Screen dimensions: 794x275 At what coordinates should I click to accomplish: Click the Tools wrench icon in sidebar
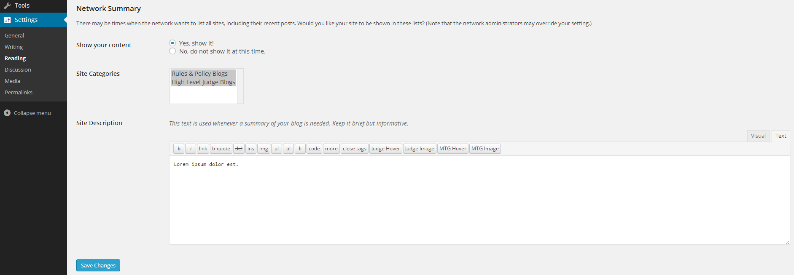(7, 5)
